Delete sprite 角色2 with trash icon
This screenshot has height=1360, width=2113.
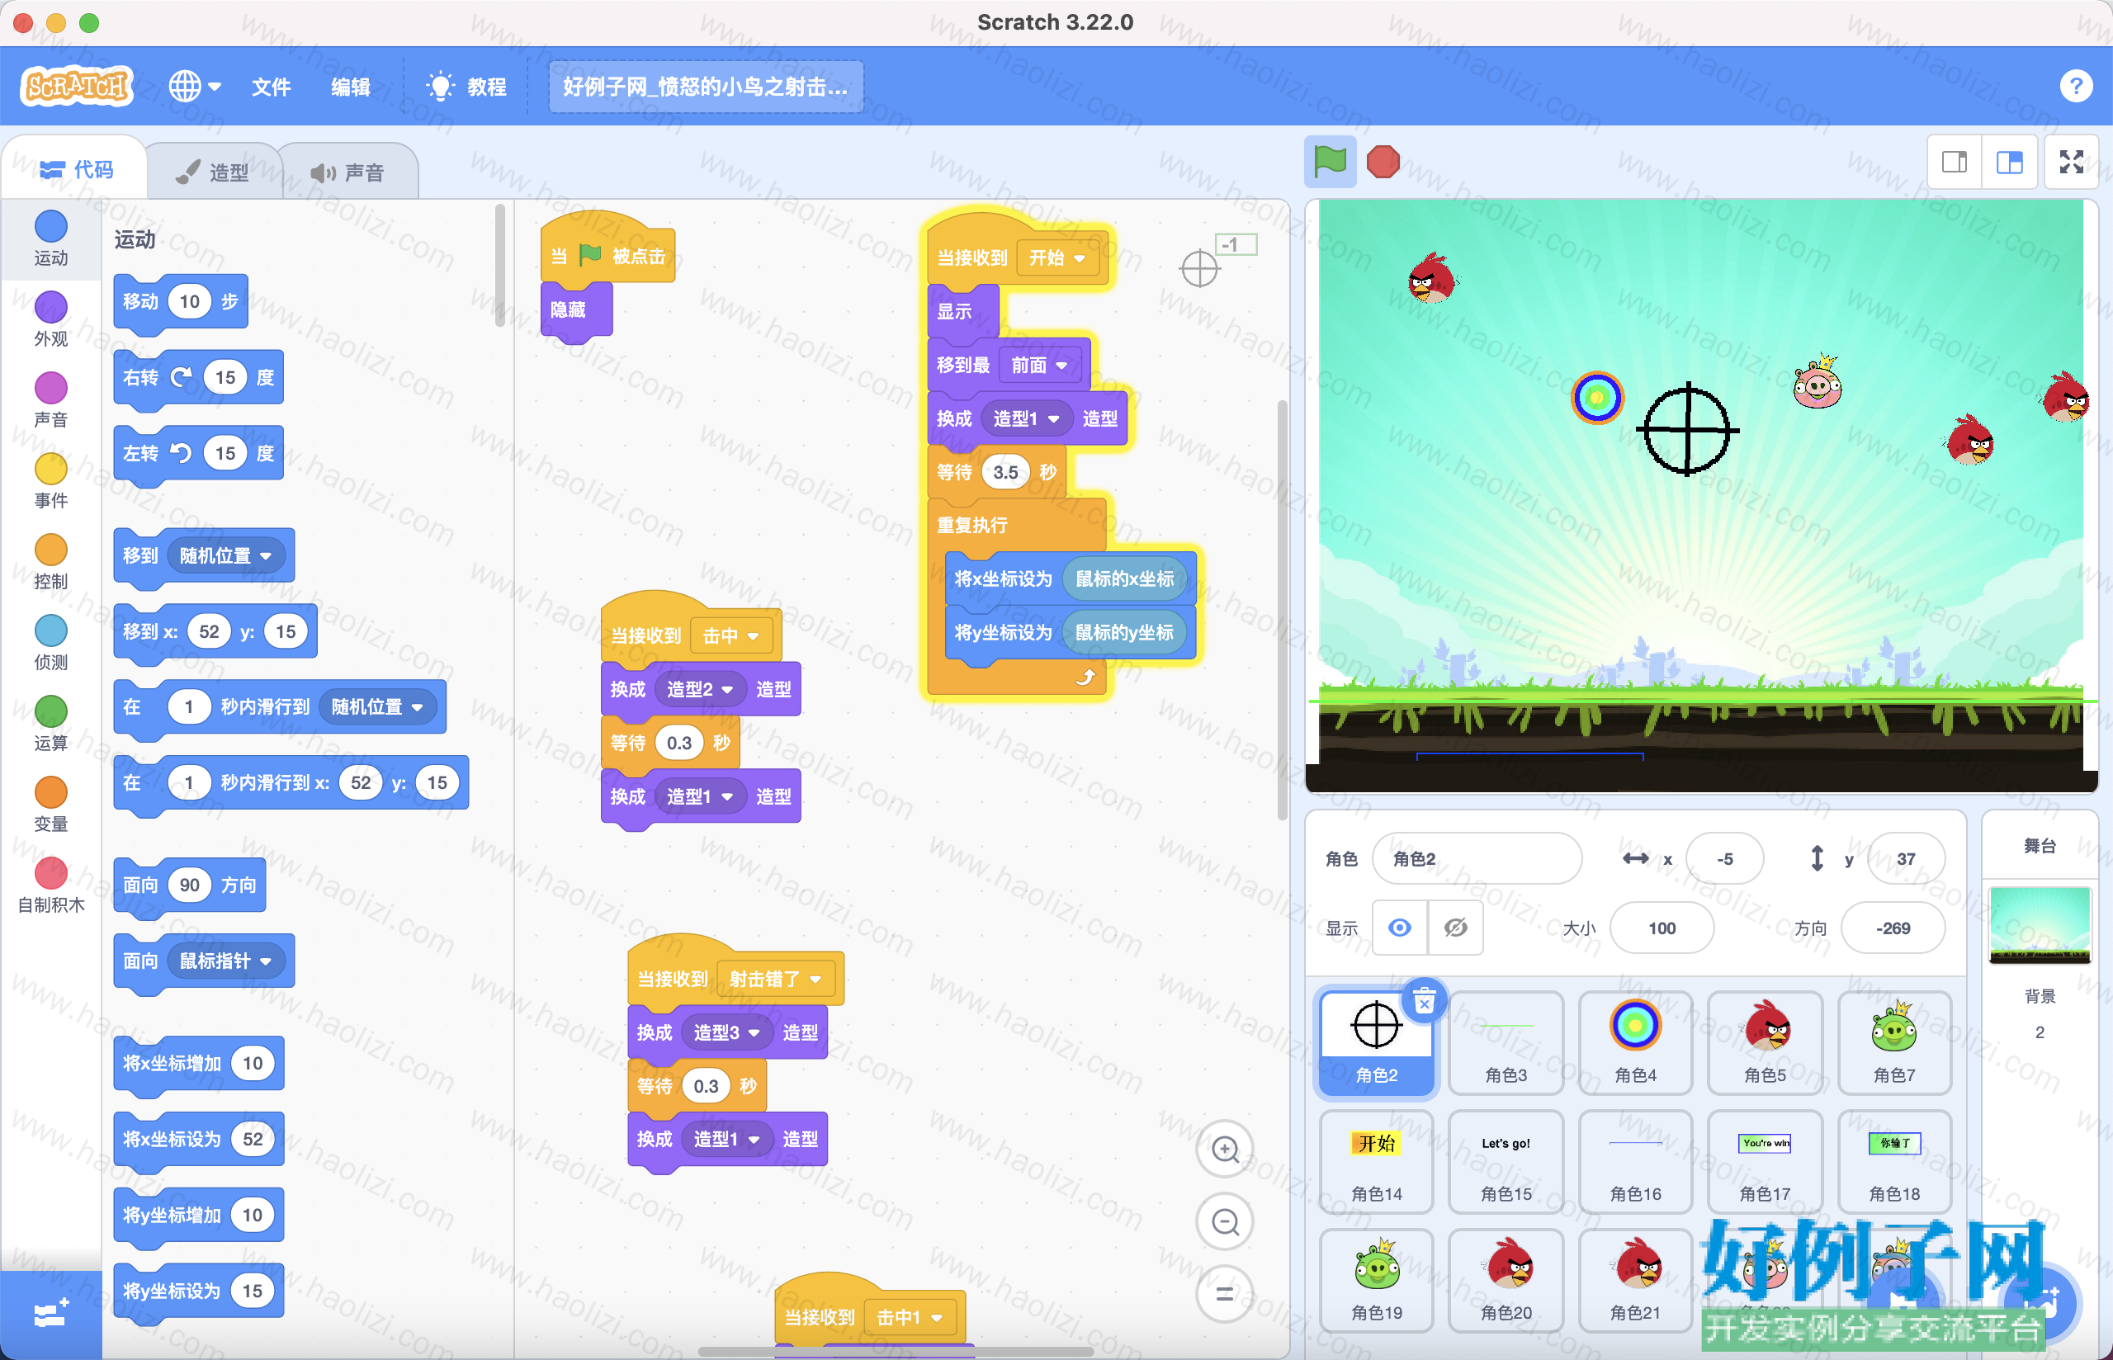[x=1425, y=1002]
